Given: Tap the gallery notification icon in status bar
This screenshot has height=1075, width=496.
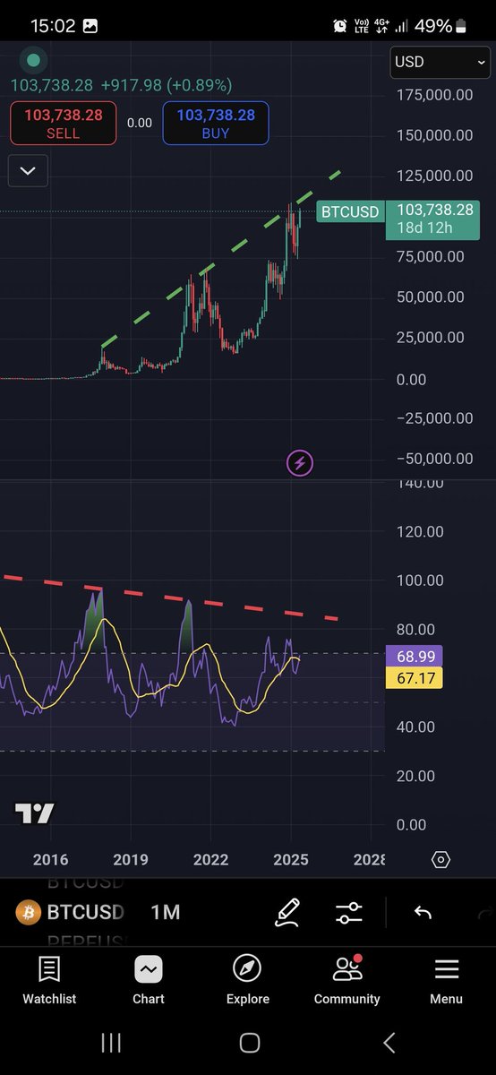Looking at the screenshot, I should (90, 26).
